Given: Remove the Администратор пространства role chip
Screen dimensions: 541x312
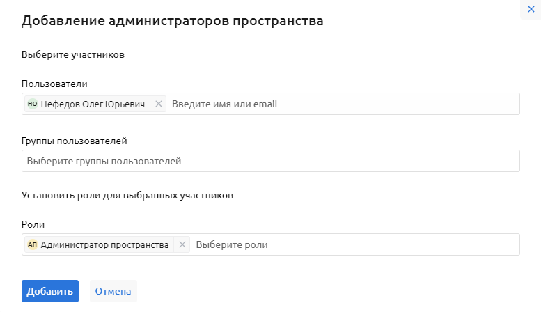Looking at the screenshot, I should (x=182, y=244).
